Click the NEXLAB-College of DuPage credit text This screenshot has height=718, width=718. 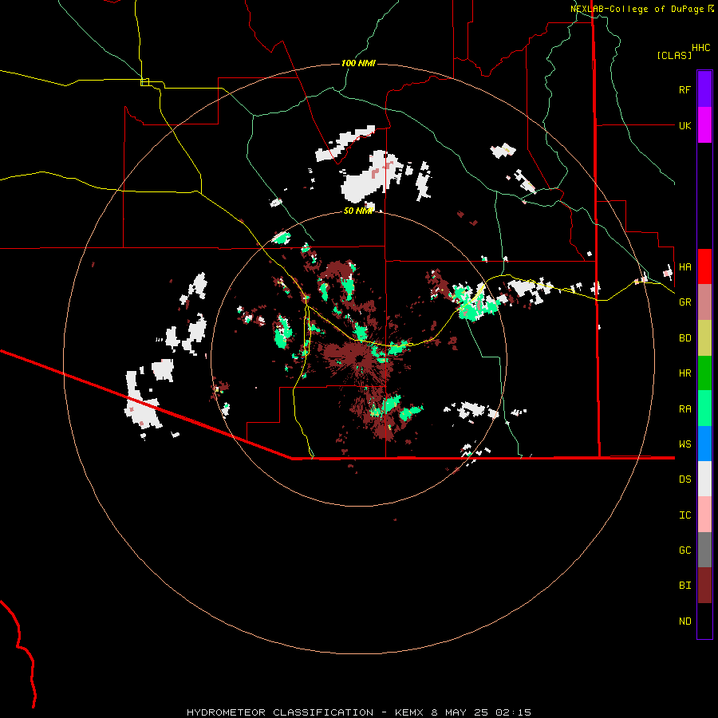click(x=637, y=9)
